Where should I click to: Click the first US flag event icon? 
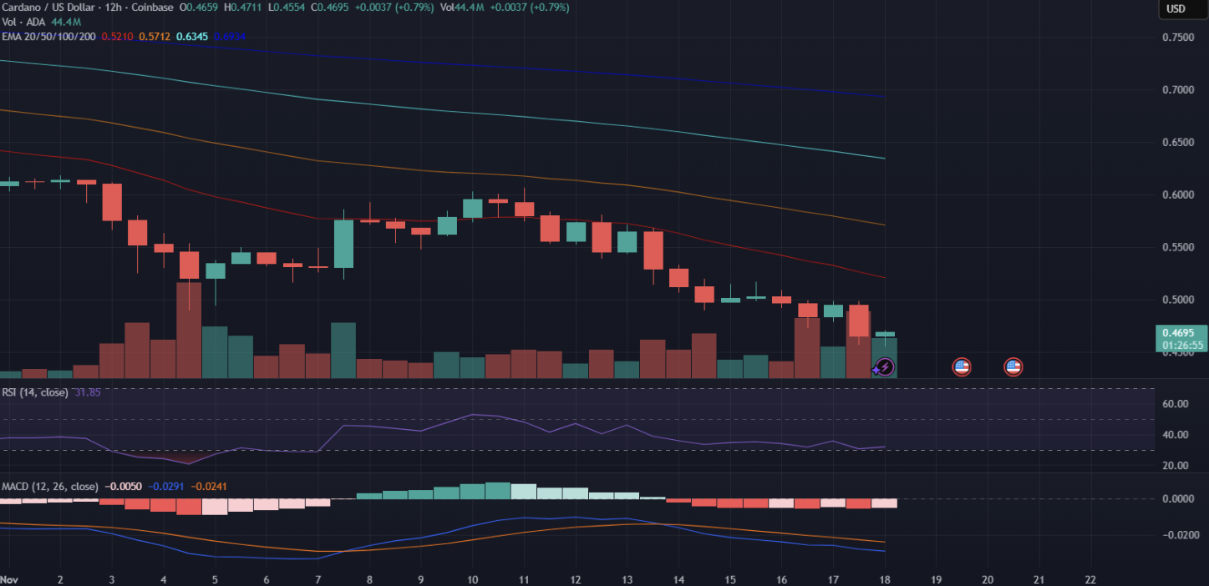point(962,366)
